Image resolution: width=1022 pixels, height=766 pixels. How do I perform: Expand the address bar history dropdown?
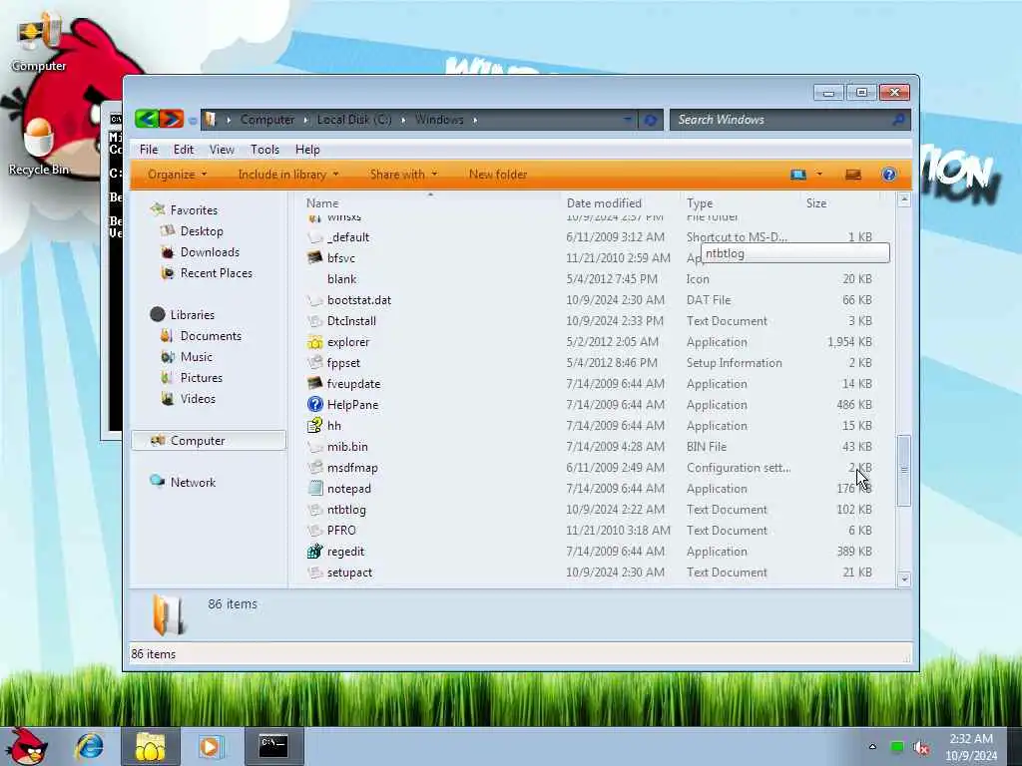click(x=627, y=120)
